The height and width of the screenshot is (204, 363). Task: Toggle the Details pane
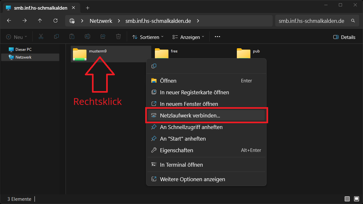[344, 37]
